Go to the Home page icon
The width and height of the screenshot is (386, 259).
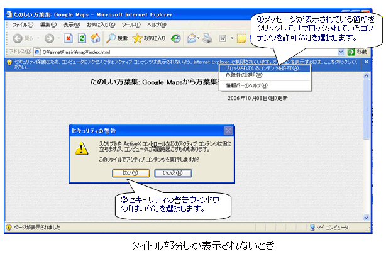(x=96, y=38)
